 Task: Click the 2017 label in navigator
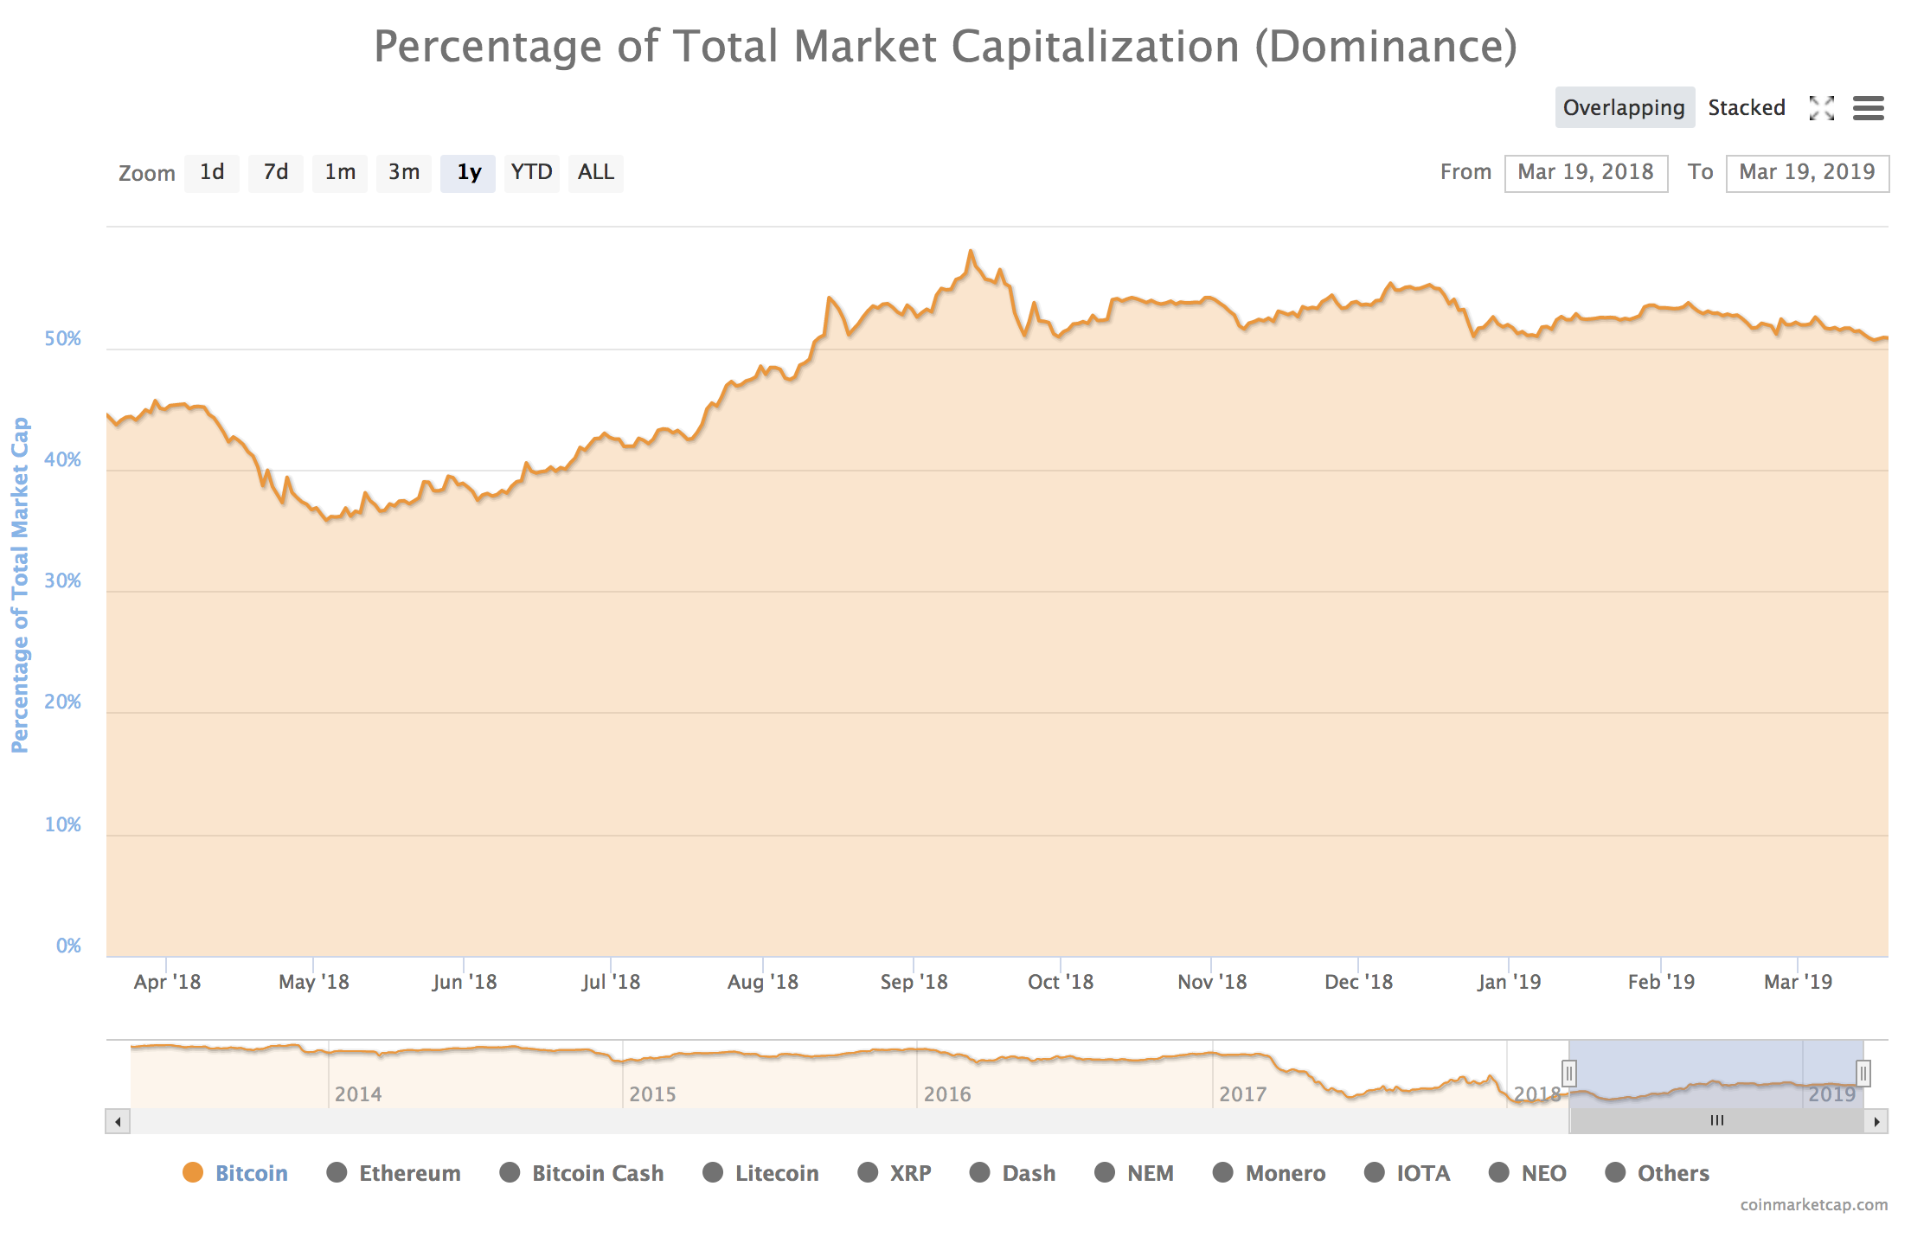(x=1242, y=1094)
